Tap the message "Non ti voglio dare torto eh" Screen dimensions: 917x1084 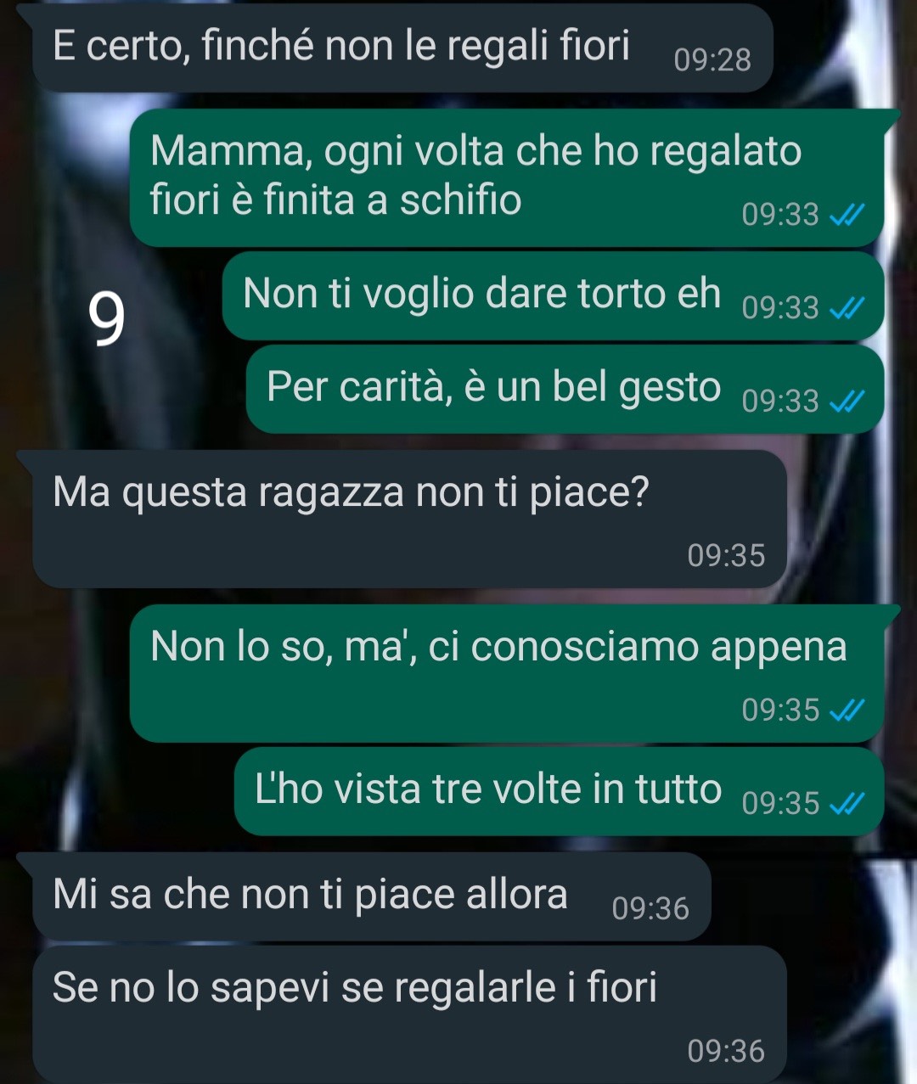[x=553, y=295]
